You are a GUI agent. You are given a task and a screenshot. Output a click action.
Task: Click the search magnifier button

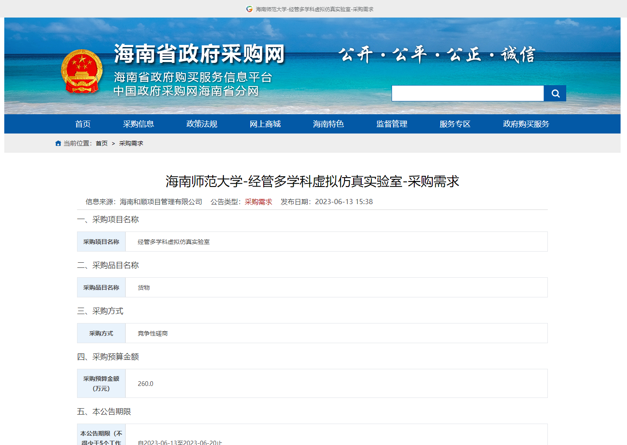click(x=555, y=93)
